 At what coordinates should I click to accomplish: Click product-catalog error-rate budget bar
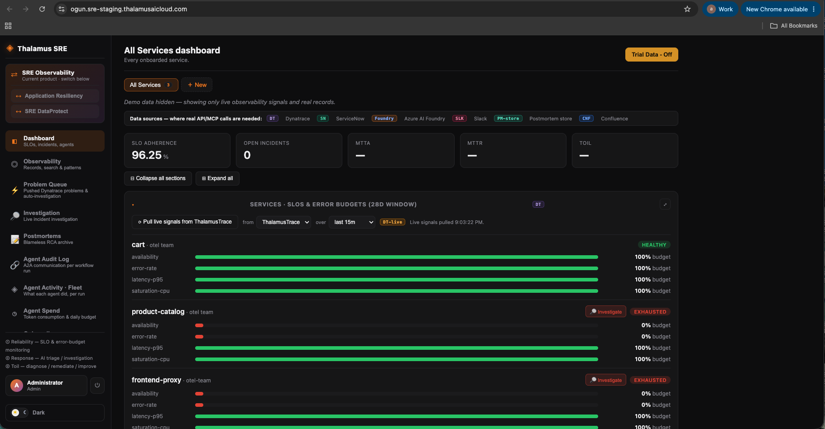pyautogui.click(x=397, y=337)
